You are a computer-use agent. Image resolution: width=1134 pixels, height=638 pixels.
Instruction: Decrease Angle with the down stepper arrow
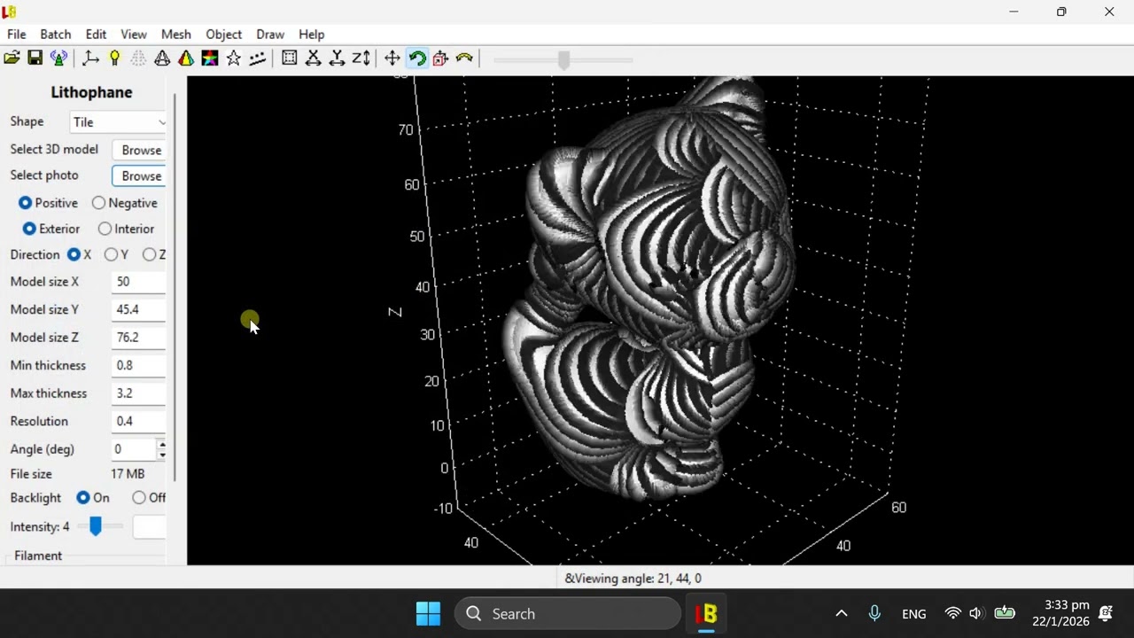pyautogui.click(x=161, y=455)
